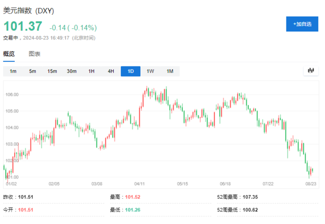Add DXY to watchlist with 加自选 button
The width and height of the screenshot is (325, 224).
(x=302, y=24)
